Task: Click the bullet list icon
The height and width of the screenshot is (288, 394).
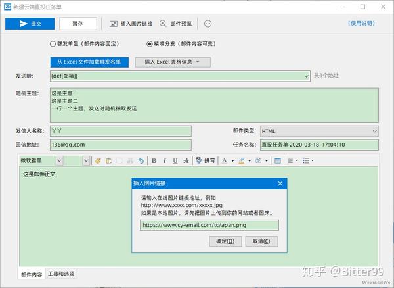Action: tap(306, 160)
